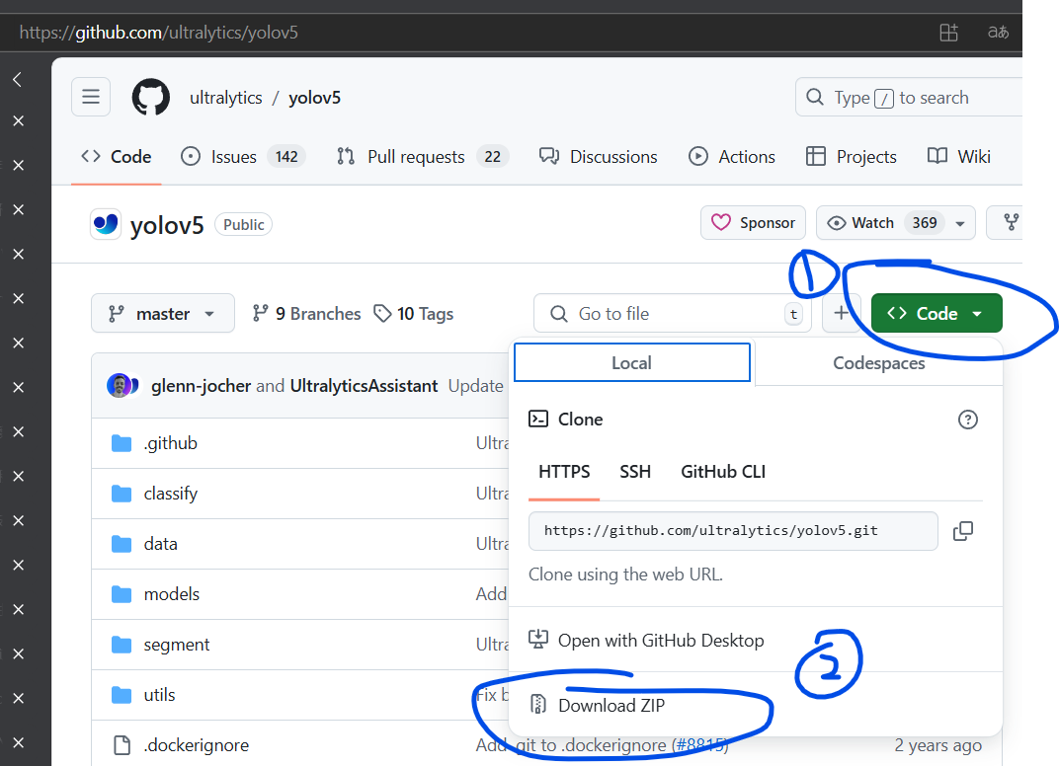Click the Clone help question mark icon
This screenshot has height=766, width=1059.
pos(968,420)
